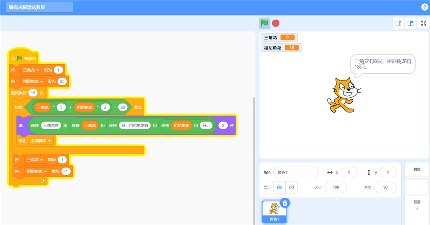Viewport: 430px width, 225px height.
Task: Open 祖尼角龙 dropdown in 设为 25 block
Action: point(34,81)
